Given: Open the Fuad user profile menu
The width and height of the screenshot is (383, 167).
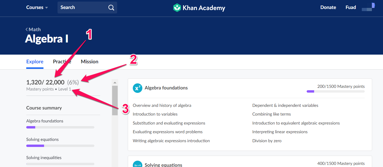Looking at the screenshot, I should [351, 7].
